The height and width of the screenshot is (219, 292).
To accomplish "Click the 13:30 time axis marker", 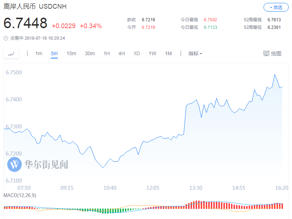I will pyautogui.click(x=196, y=188).
